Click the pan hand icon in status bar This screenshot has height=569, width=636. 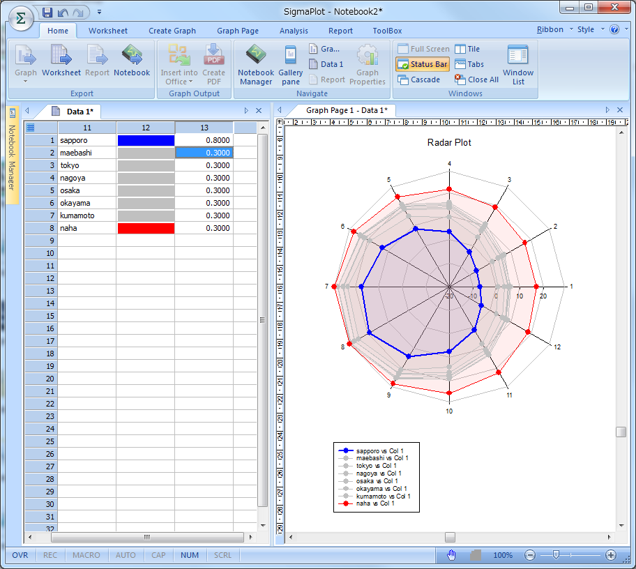(451, 555)
